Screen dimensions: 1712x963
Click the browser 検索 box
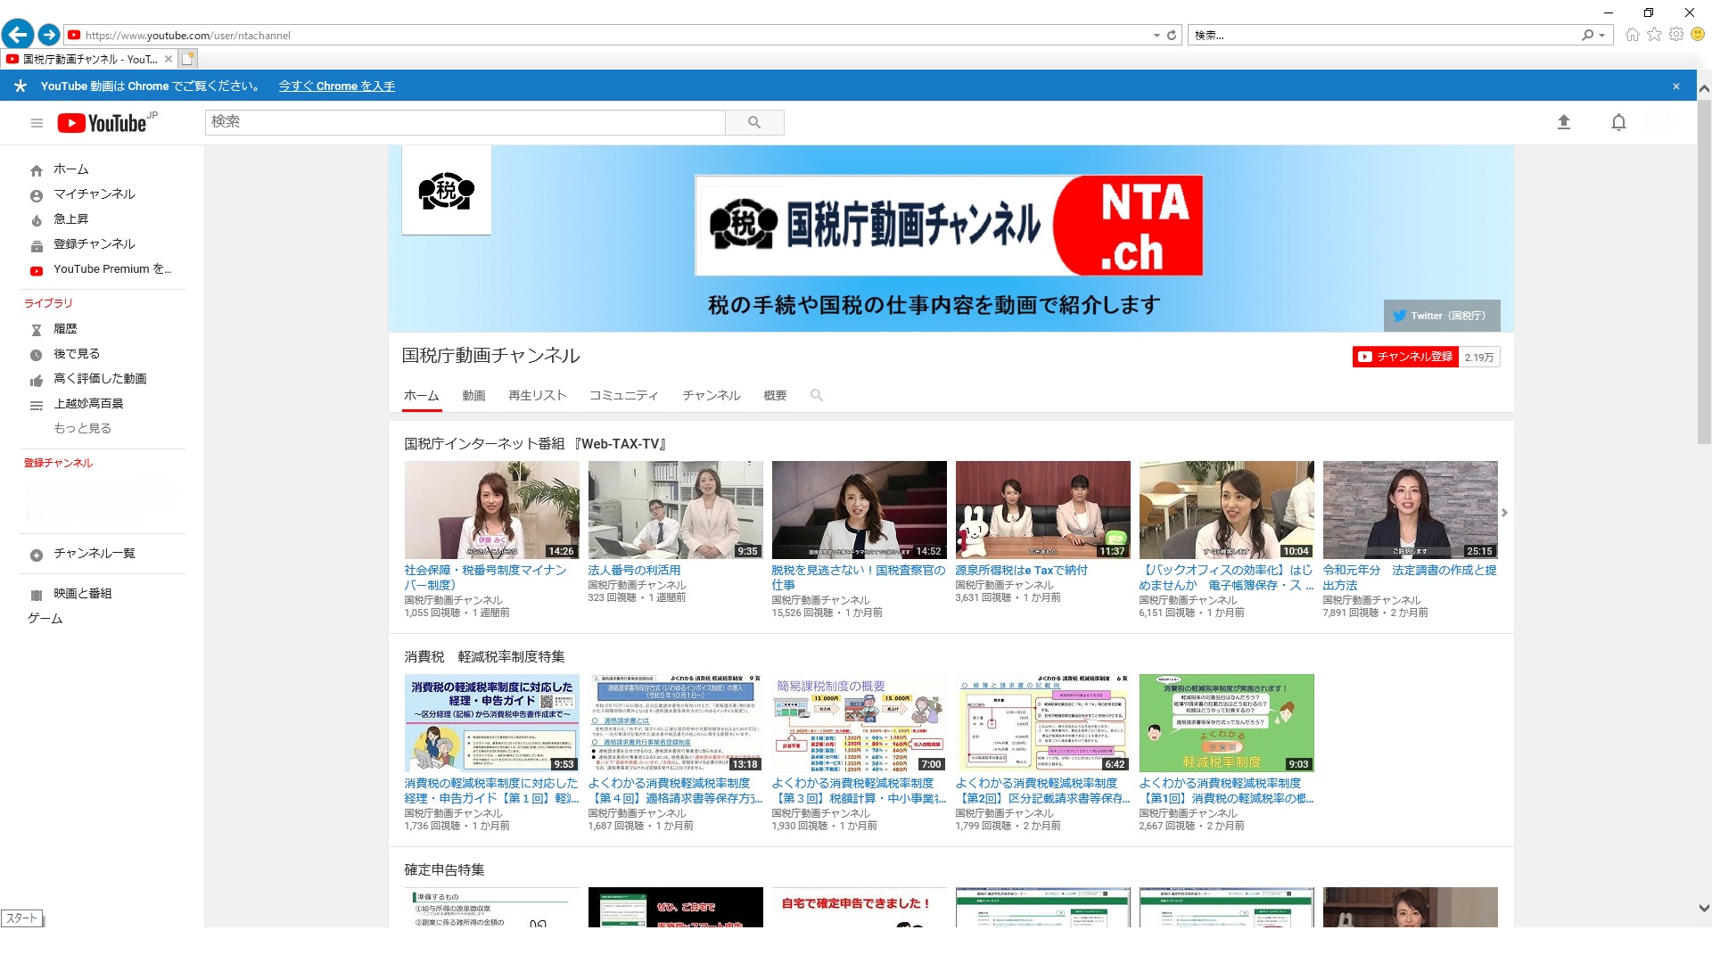pyautogui.click(x=1387, y=36)
